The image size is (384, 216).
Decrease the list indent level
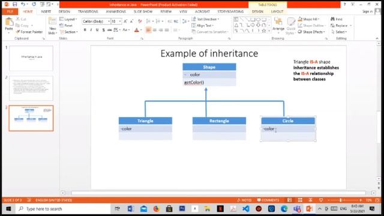[x=170, y=22]
